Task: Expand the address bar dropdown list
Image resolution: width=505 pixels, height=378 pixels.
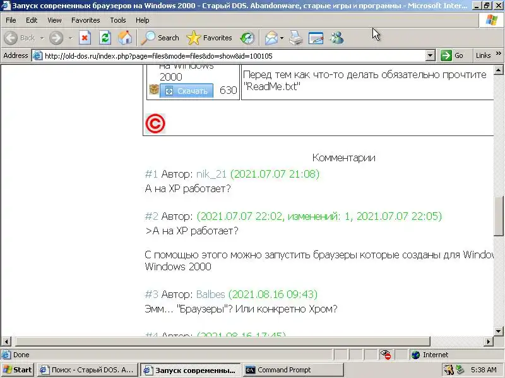Action: 431,56
